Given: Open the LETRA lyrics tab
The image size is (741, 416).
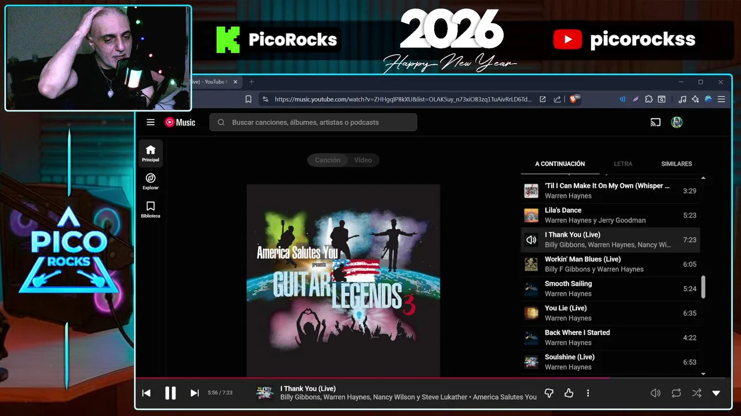Looking at the screenshot, I should click(x=623, y=164).
